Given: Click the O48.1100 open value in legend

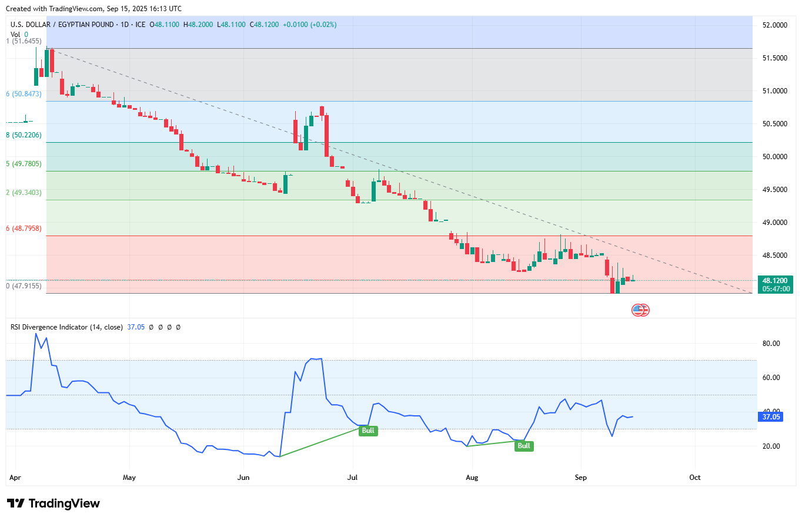Looking at the screenshot, I should tap(165, 25).
